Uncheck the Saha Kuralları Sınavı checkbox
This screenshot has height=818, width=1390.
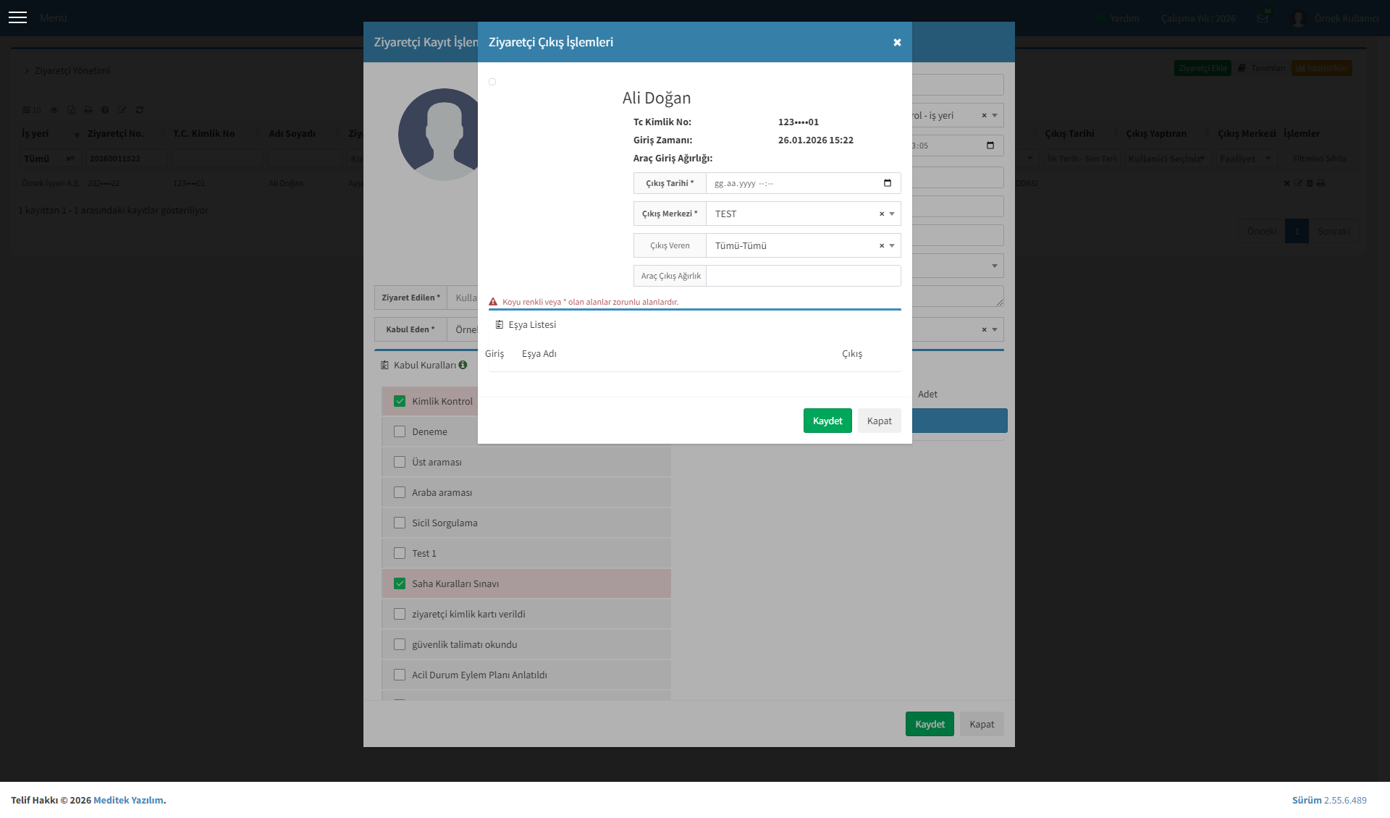[400, 583]
